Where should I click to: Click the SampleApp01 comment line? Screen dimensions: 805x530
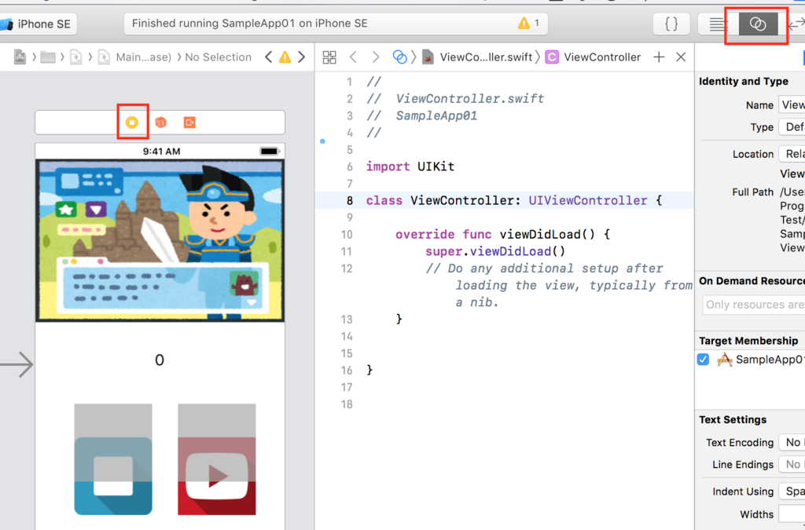click(422, 115)
